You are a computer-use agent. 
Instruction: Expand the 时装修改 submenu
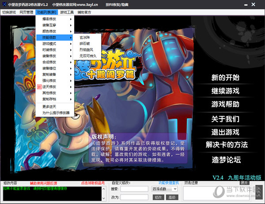[55, 50]
